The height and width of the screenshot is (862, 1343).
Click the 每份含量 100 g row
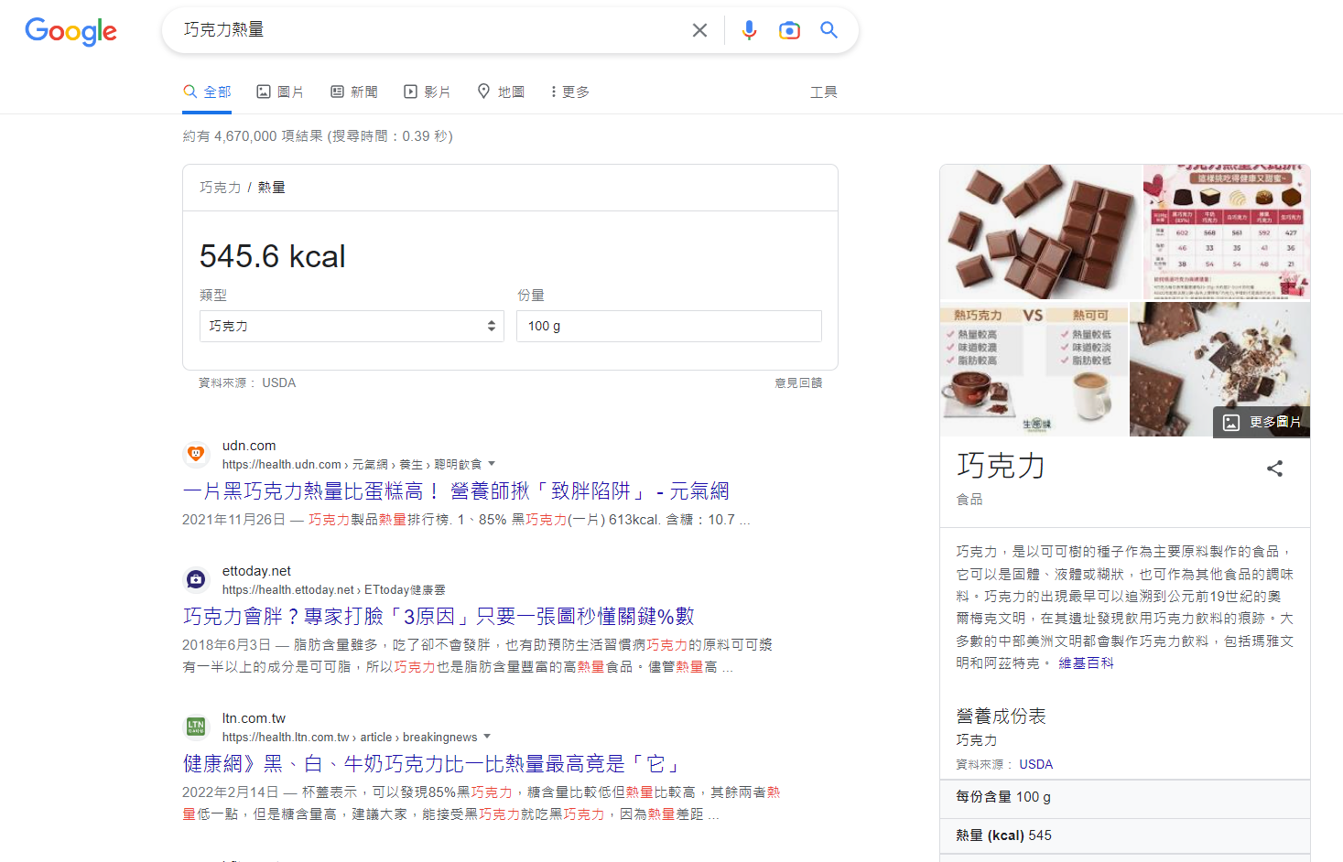[x=1125, y=797]
